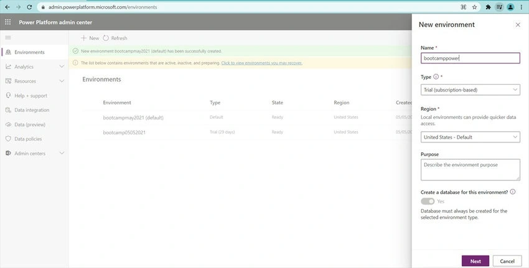Collapse the navigation hamburger menu

(x=8, y=37)
